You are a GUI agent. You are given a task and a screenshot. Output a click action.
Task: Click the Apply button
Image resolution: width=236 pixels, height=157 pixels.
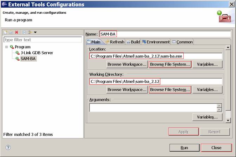click(183, 132)
